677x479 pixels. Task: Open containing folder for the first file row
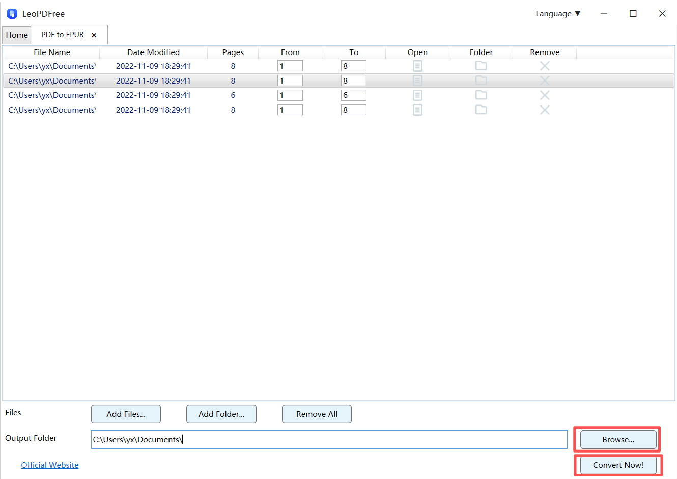pyautogui.click(x=481, y=66)
